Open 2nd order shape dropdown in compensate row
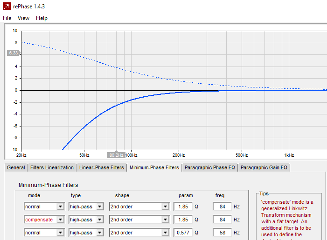Viewport: 327px width, 240px height. click(166, 220)
